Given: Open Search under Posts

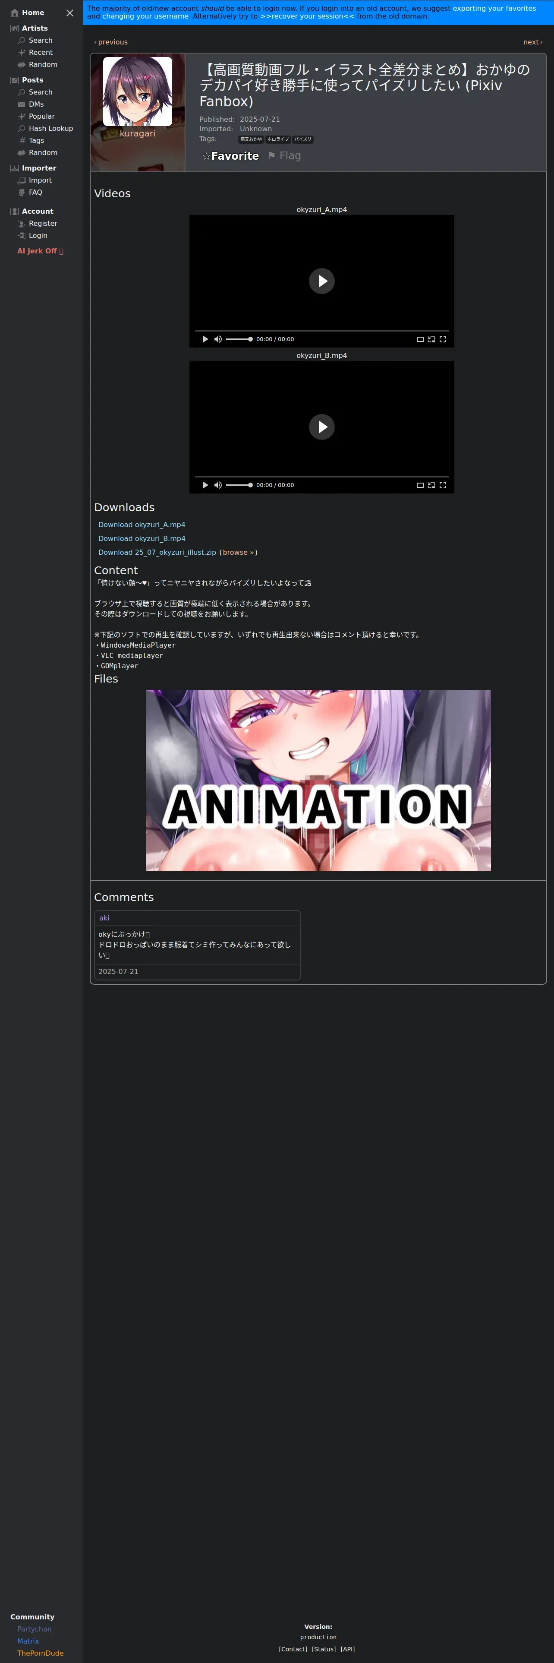Looking at the screenshot, I should [35, 92].
